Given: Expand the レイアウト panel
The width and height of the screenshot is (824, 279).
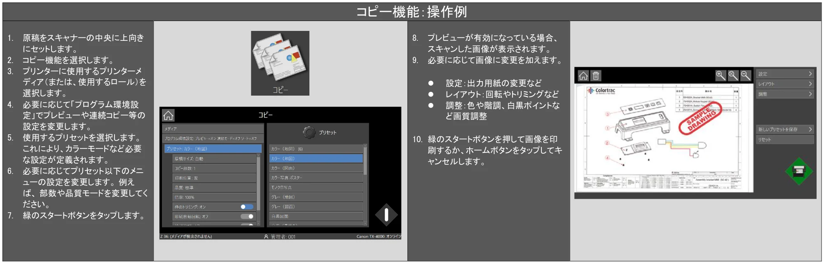Looking at the screenshot, I should click(785, 84).
